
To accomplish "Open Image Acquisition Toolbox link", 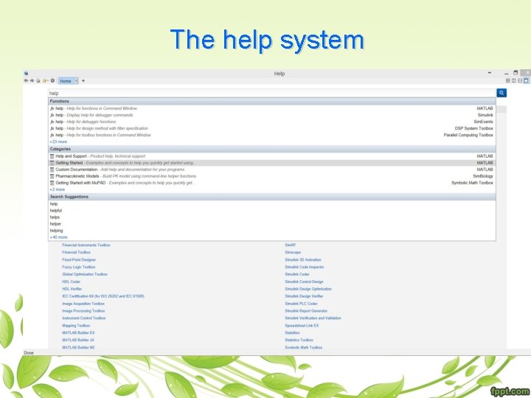I will pyautogui.click(x=83, y=304).
